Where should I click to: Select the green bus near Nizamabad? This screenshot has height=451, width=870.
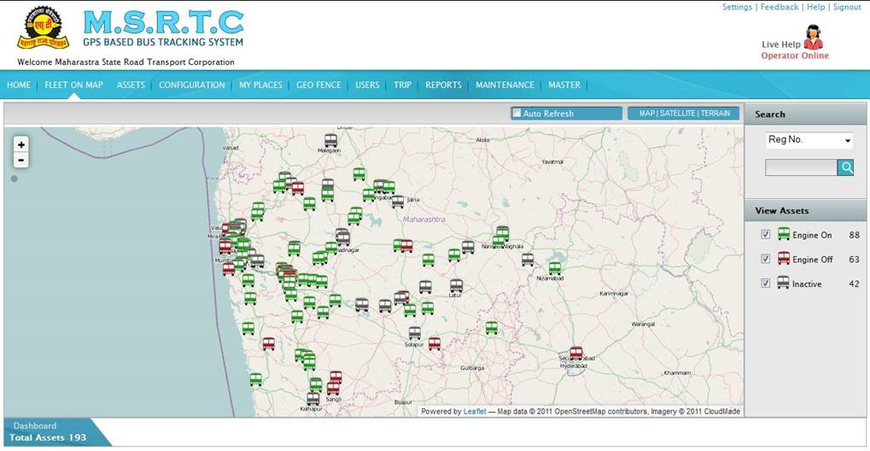pyautogui.click(x=554, y=268)
